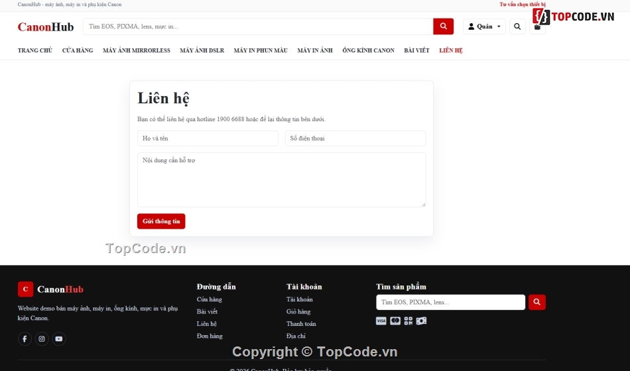Click the red search button in header
Screen dimensions: 630x371
(443, 26)
